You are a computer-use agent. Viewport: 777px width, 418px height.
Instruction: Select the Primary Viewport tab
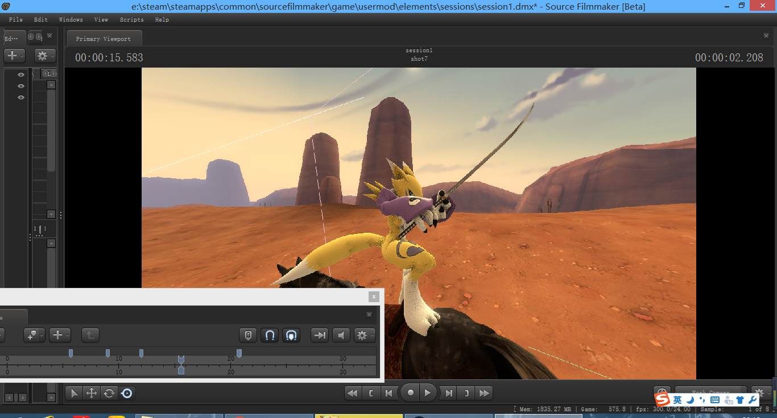pyautogui.click(x=104, y=39)
